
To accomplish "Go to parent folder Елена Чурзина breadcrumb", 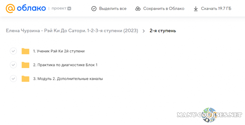I will [72, 30].
